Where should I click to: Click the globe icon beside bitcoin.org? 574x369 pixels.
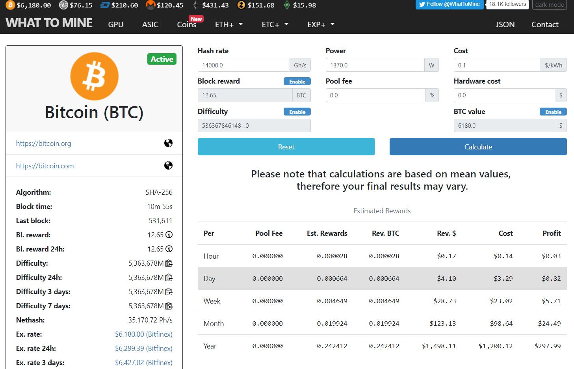click(168, 143)
